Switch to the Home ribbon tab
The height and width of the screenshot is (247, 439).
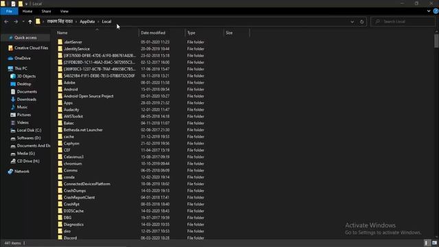coord(27,11)
